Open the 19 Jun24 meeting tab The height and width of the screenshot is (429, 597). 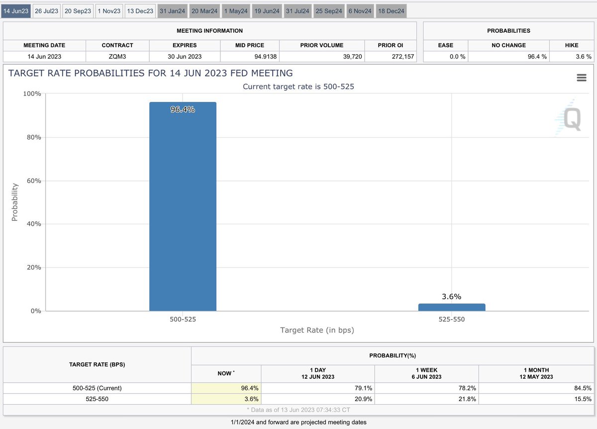click(x=267, y=11)
